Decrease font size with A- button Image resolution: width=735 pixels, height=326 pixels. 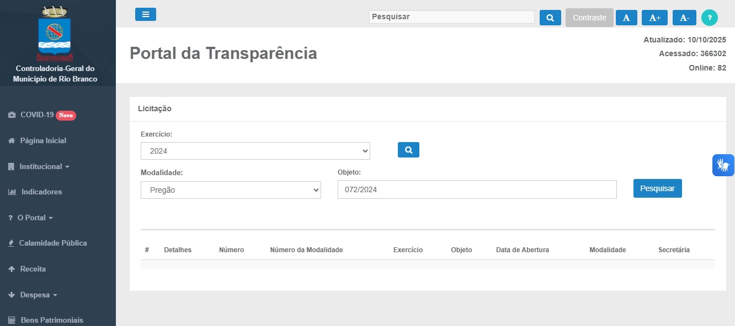click(x=684, y=18)
